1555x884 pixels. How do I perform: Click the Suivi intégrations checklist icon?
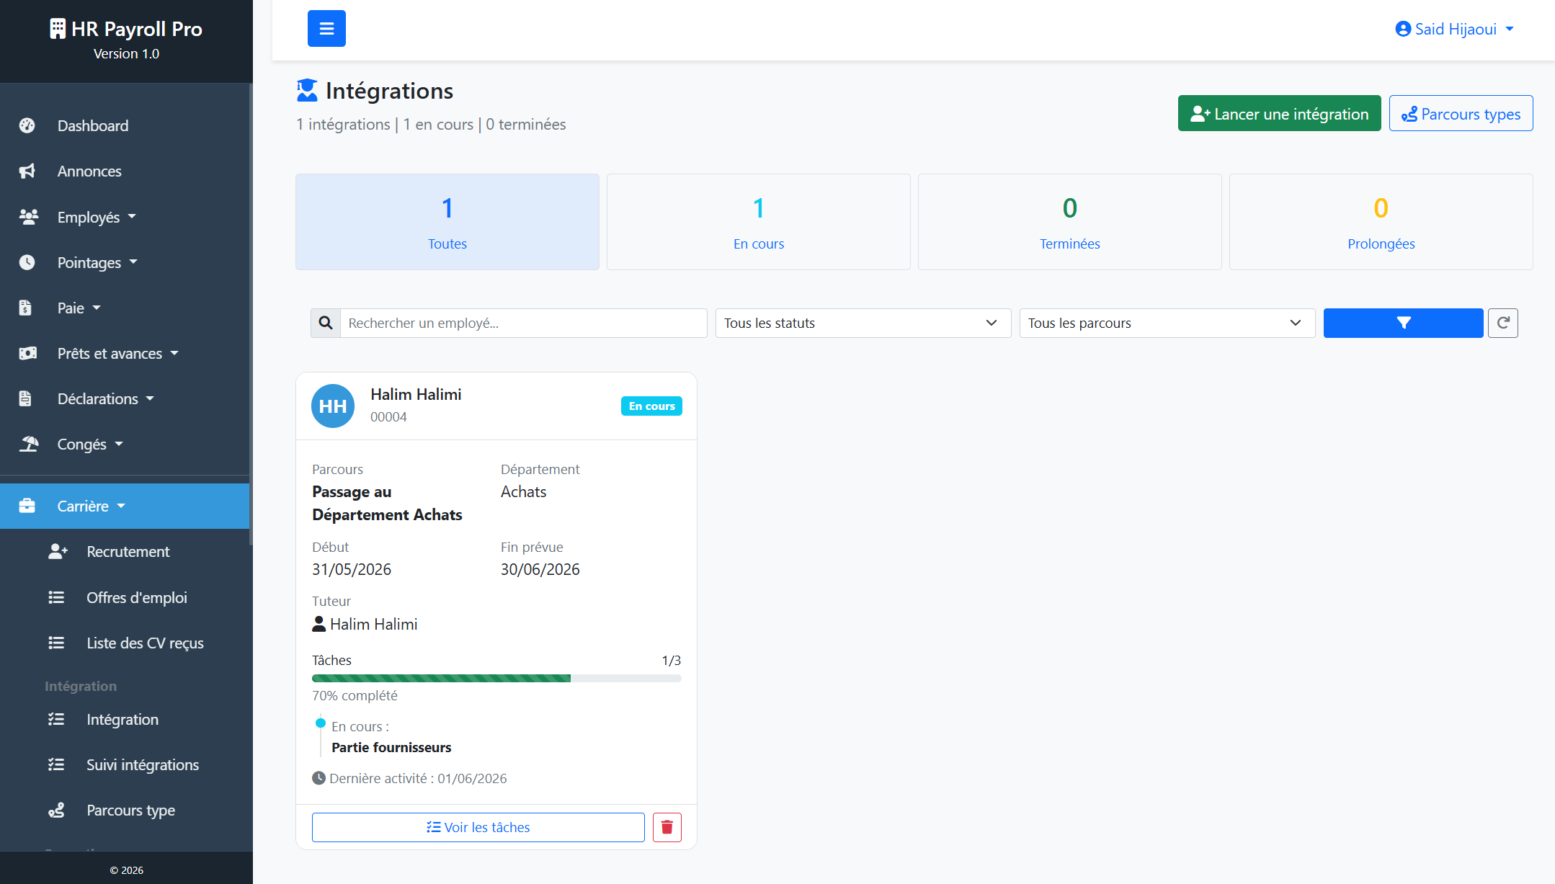56,764
